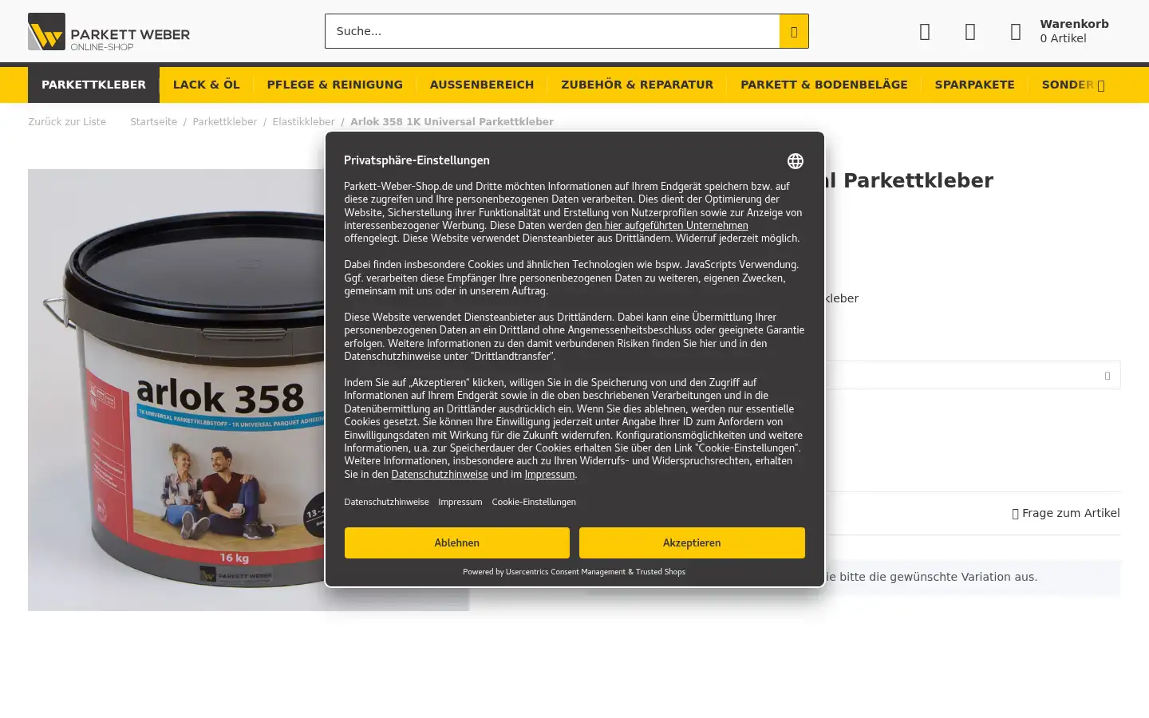Open the Impressum footer link in dialog

tap(460, 502)
